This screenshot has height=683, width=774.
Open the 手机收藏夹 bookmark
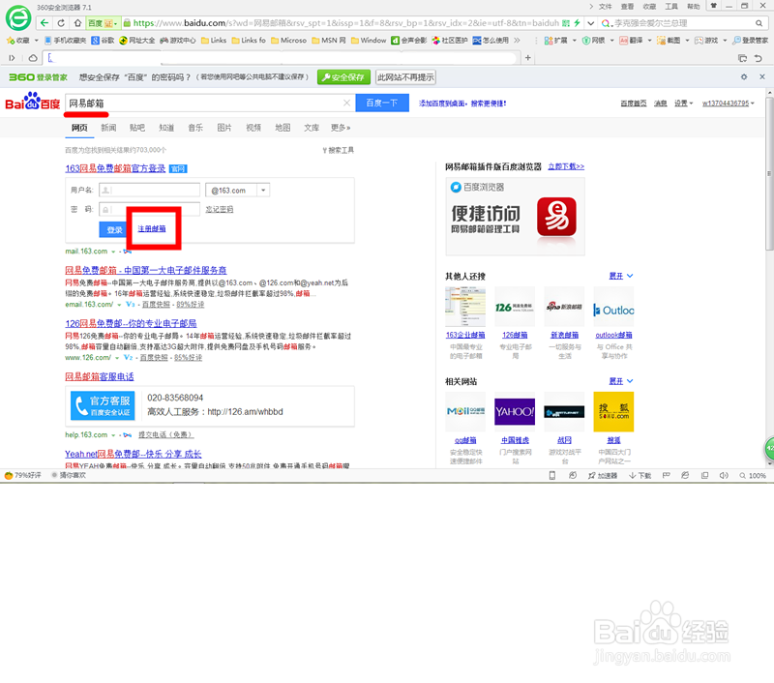(65, 41)
